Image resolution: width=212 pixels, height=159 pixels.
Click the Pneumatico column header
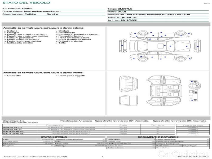[54, 125]
